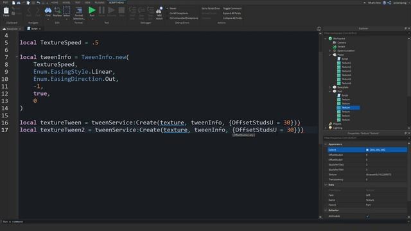Open the Replace tool

coord(57,11)
